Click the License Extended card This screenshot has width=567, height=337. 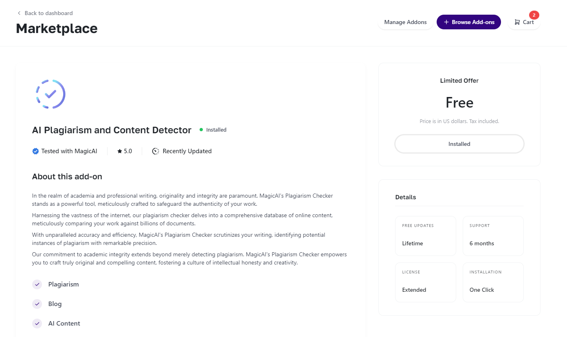(x=425, y=282)
